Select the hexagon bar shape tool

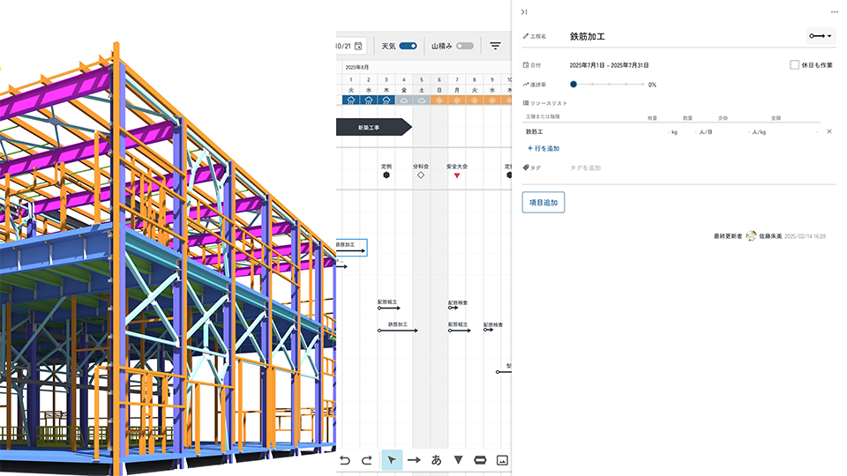[x=480, y=460]
